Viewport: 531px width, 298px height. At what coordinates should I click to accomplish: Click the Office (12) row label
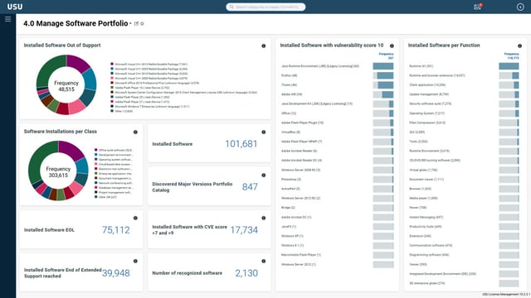pos(289,113)
